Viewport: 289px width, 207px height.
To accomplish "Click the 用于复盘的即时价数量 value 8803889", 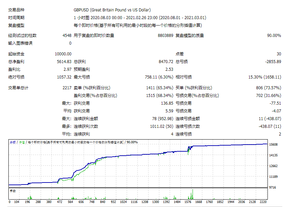I will (165, 36).
